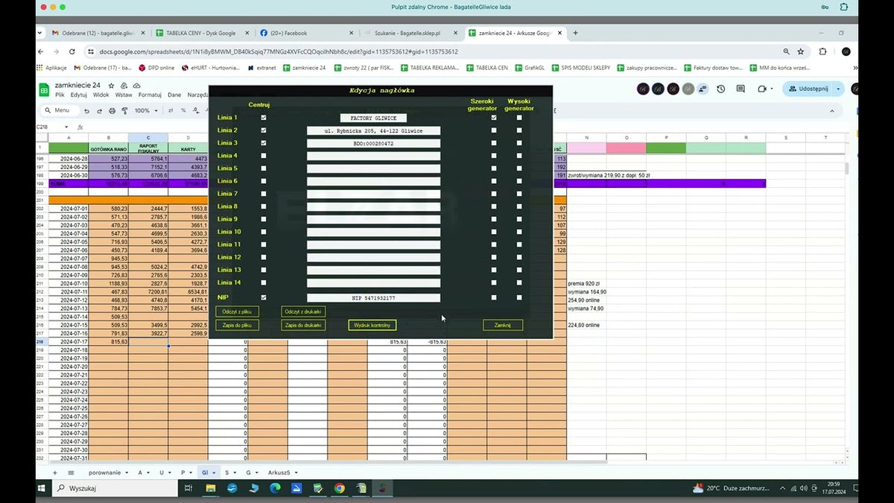Viewport: 894px width, 503px height.
Task: Open the Formatuj menu
Action: tap(150, 95)
